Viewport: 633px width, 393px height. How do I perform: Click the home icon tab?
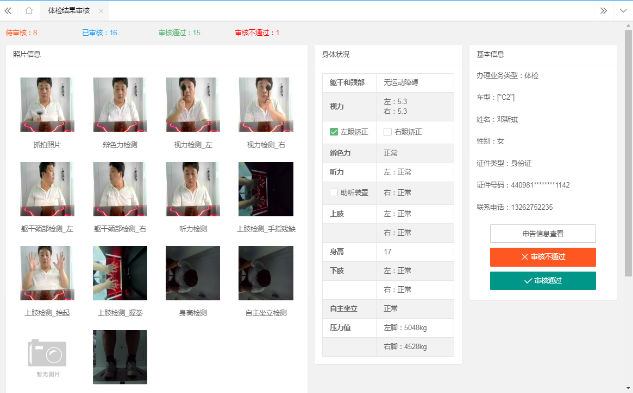[29, 11]
